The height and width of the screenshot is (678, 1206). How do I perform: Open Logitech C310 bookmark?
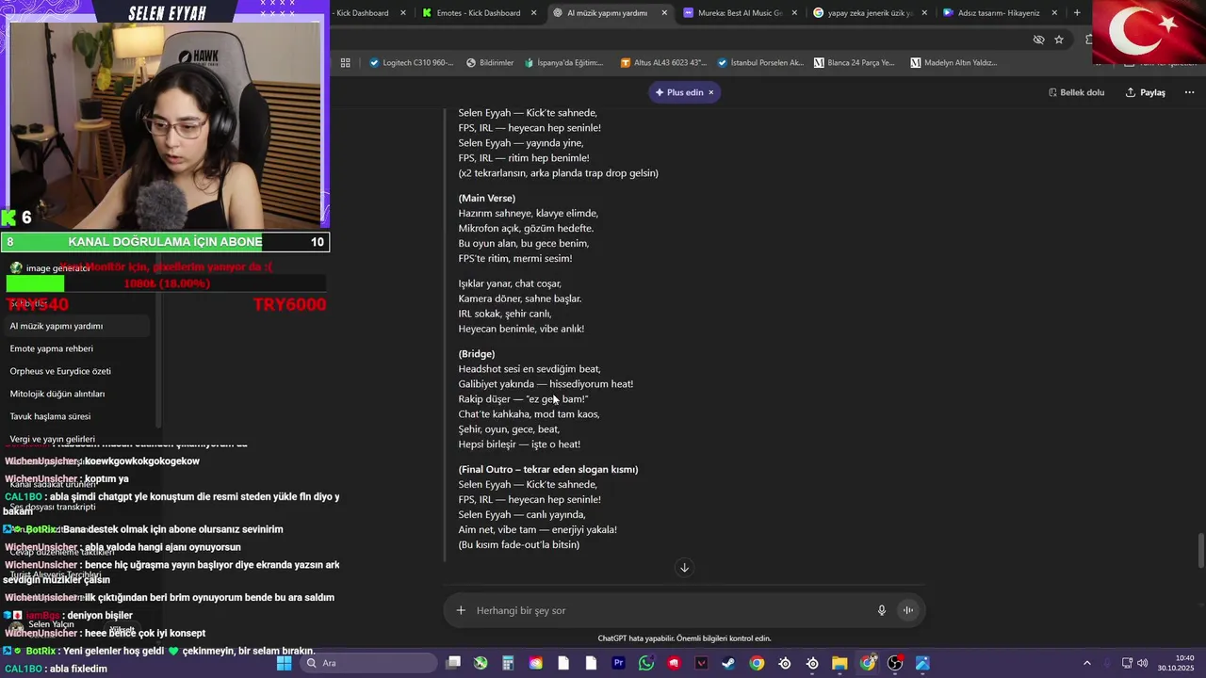tap(411, 63)
